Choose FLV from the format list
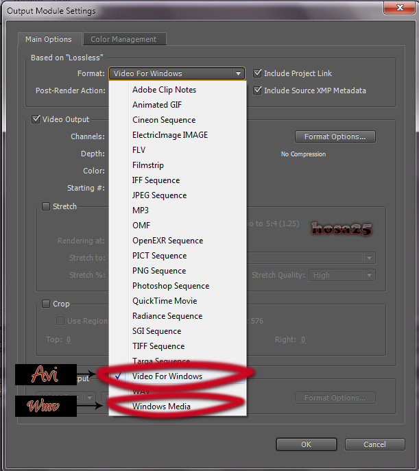Viewport: 419px width, 471px height. coord(178,150)
